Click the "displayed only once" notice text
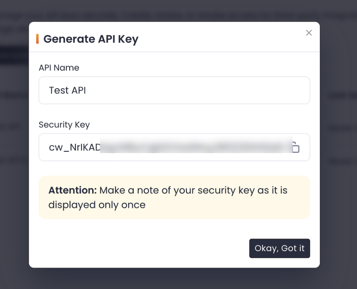This screenshot has width=357, height=289. tap(97, 205)
